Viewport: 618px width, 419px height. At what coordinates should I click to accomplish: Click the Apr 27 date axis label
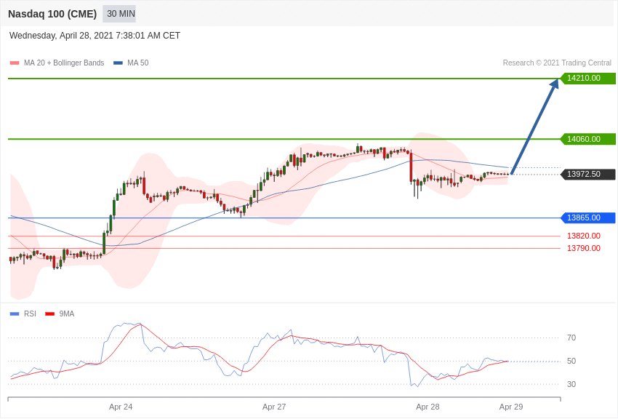274,407
